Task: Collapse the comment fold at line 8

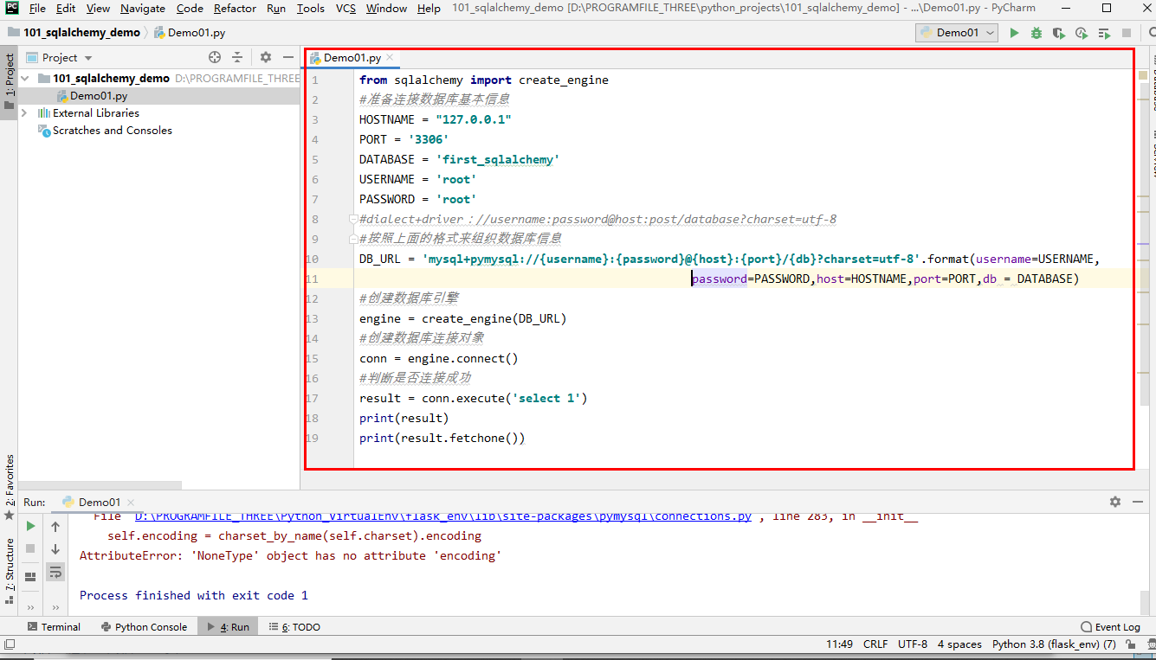Action: click(x=353, y=220)
